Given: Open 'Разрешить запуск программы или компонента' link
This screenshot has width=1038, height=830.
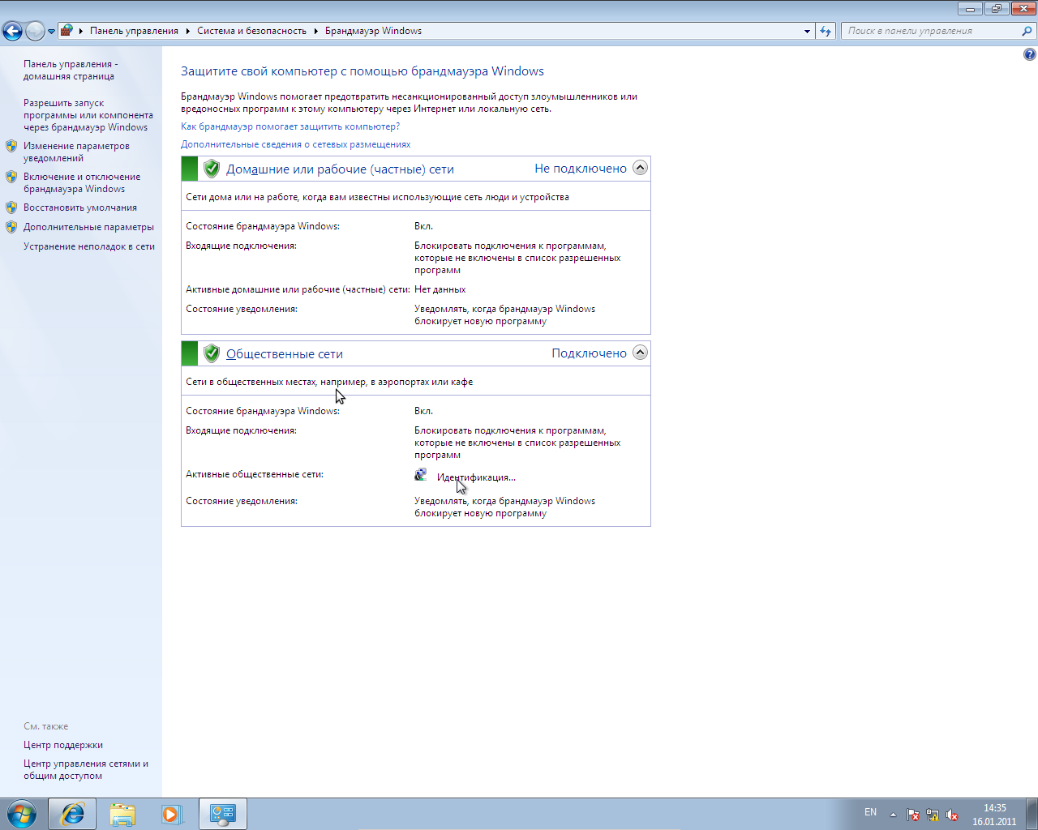Looking at the screenshot, I should tap(88, 115).
